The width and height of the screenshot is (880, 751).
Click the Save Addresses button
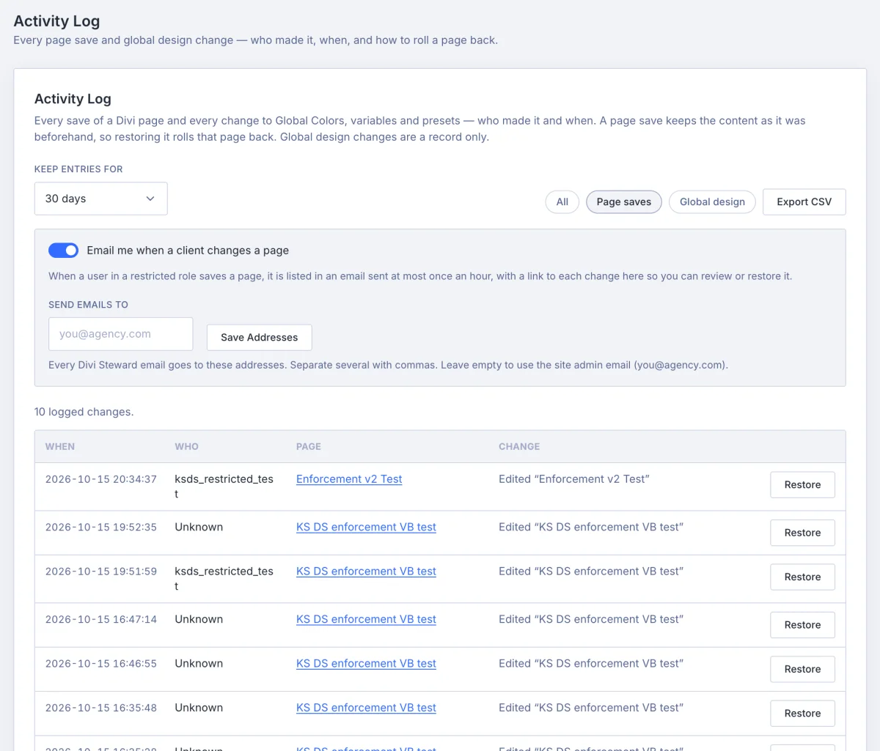pos(260,338)
